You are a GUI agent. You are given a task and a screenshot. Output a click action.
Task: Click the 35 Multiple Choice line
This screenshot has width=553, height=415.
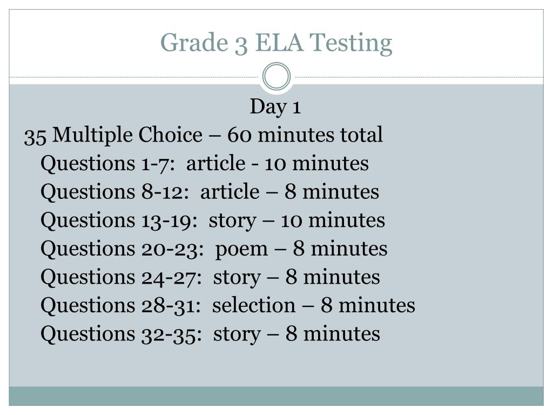203,135
